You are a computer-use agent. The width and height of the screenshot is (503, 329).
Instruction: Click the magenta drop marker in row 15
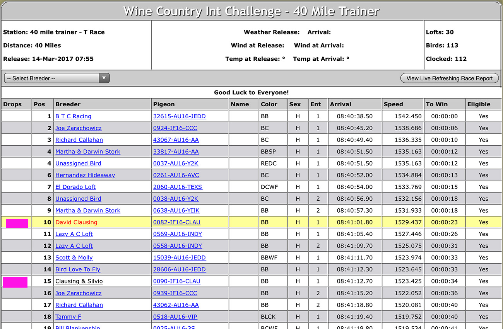(15, 282)
